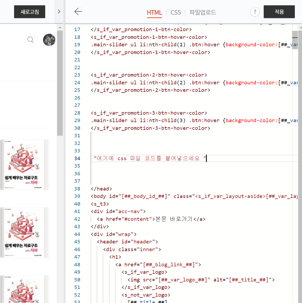Click the preview panel vertical scrollbar thumb
302x303 pixels.
click(60, 83)
